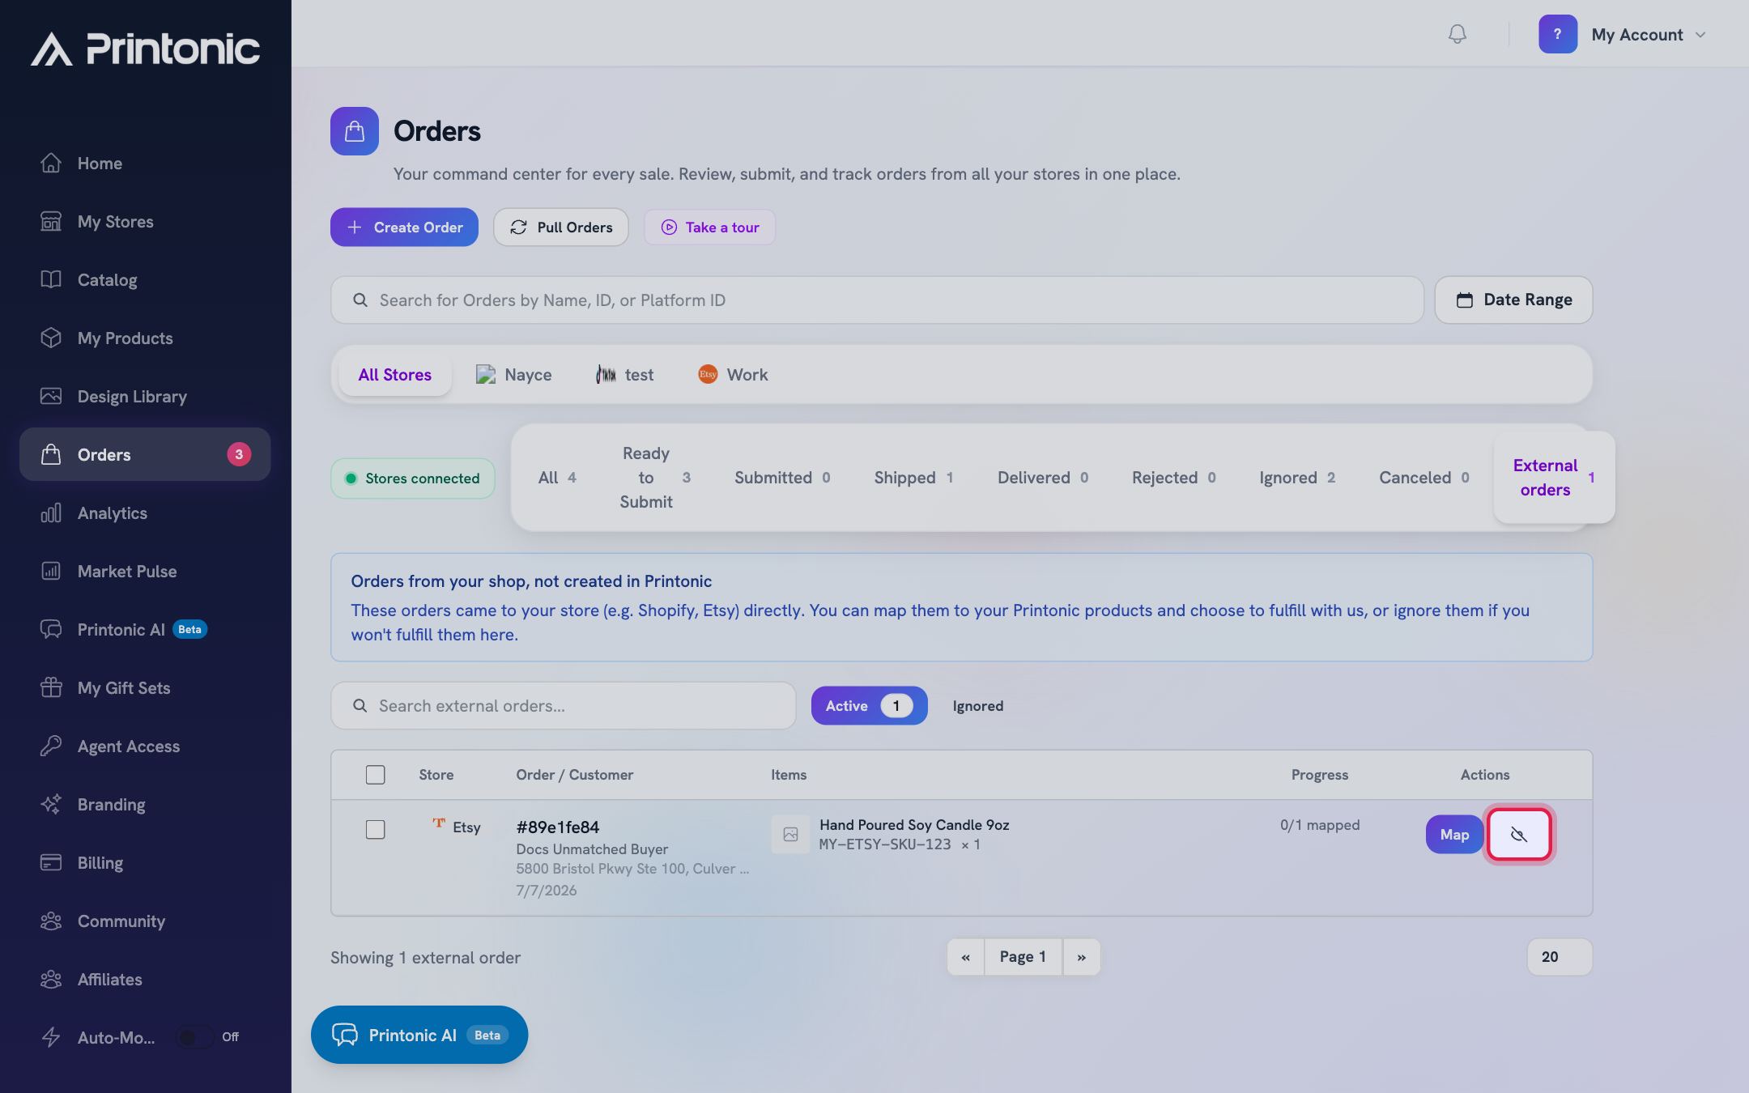
Task: Switch to the Submitted tab
Action: pos(782,478)
